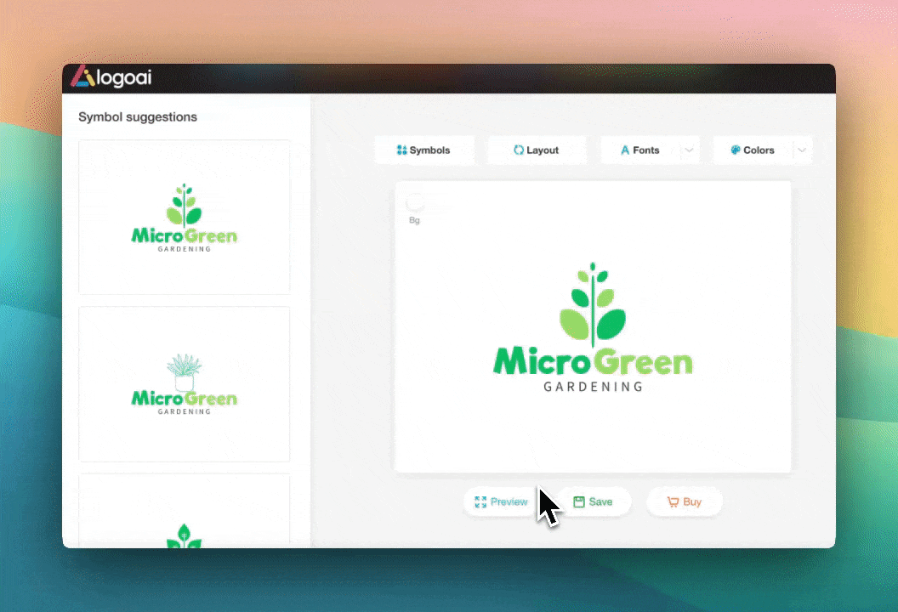Click the Colors palette icon

click(736, 150)
